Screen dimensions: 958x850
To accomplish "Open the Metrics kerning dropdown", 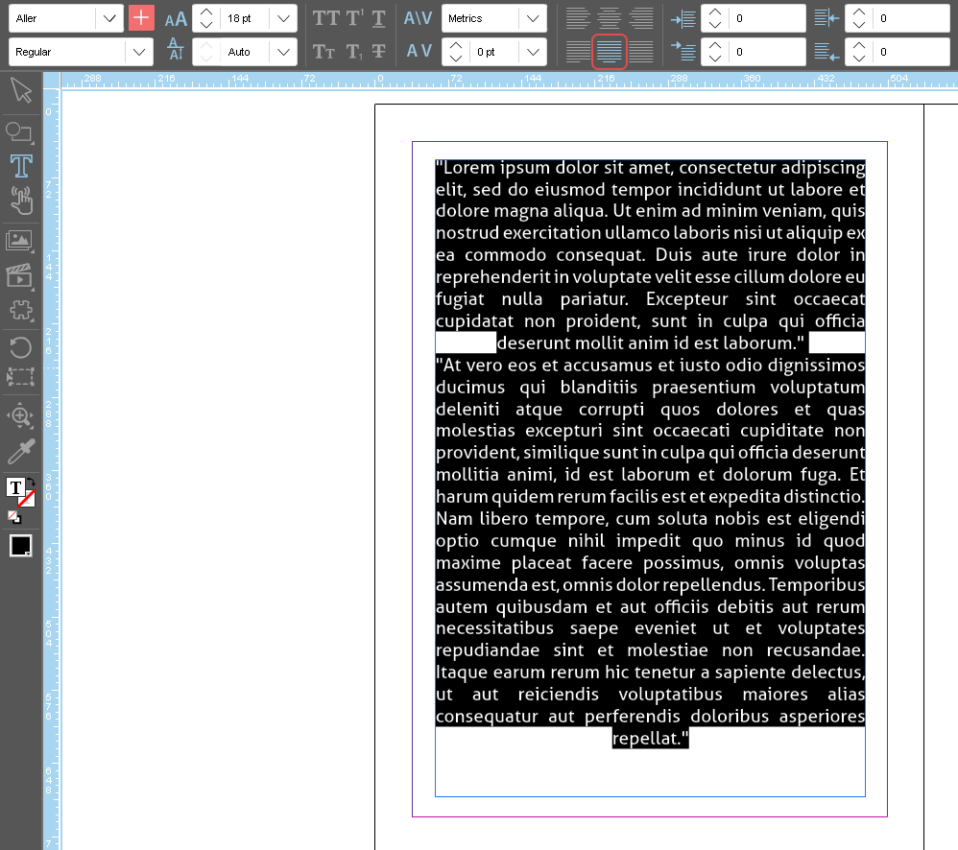I will coord(532,18).
